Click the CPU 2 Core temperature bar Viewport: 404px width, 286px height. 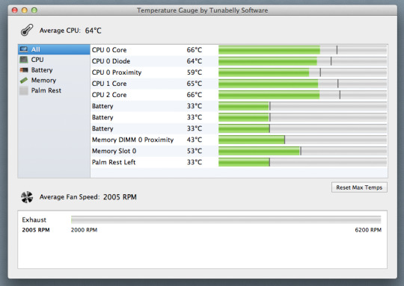point(302,95)
